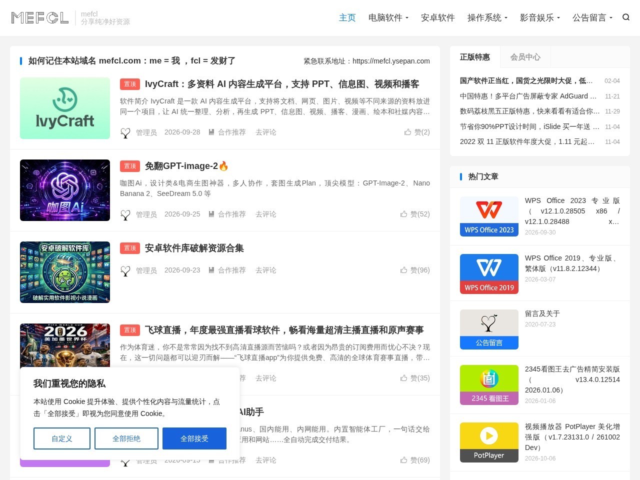Screen dimensions: 640x480
Task: Open 合作推荐 category on 安卓软件库 post
Action: (227, 270)
